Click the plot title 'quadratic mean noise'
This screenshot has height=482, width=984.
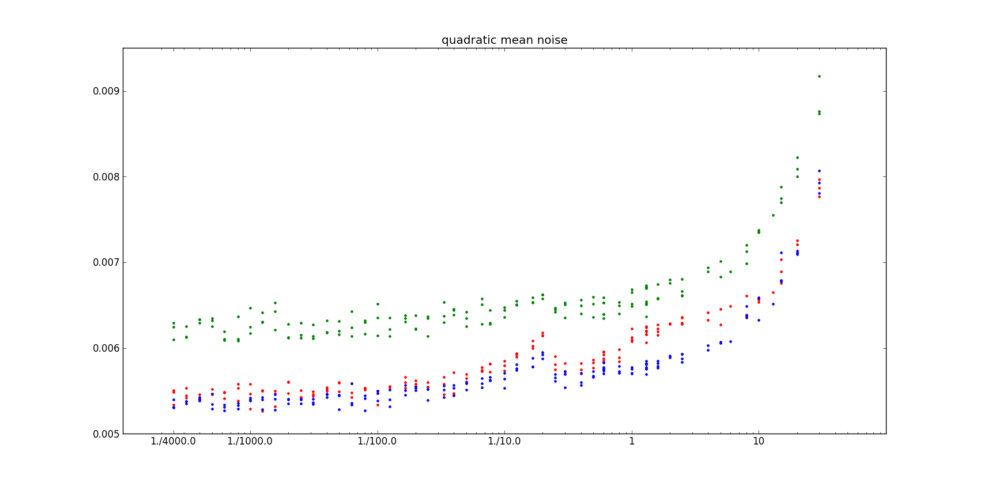pyautogui.click(x=504, y=40)
